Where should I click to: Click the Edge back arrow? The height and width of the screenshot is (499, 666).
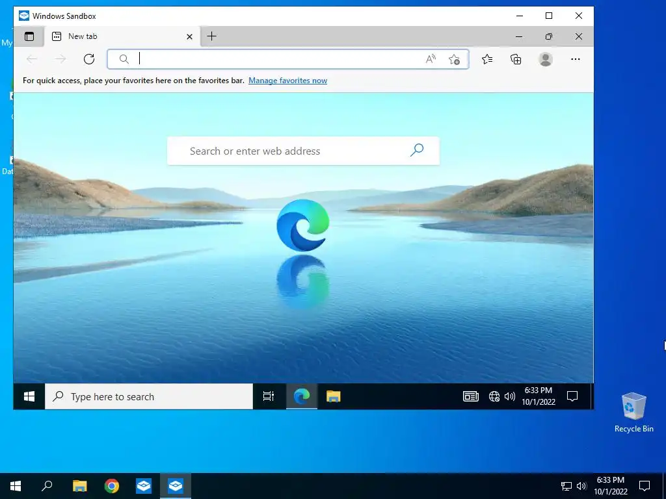pos(32,59)
